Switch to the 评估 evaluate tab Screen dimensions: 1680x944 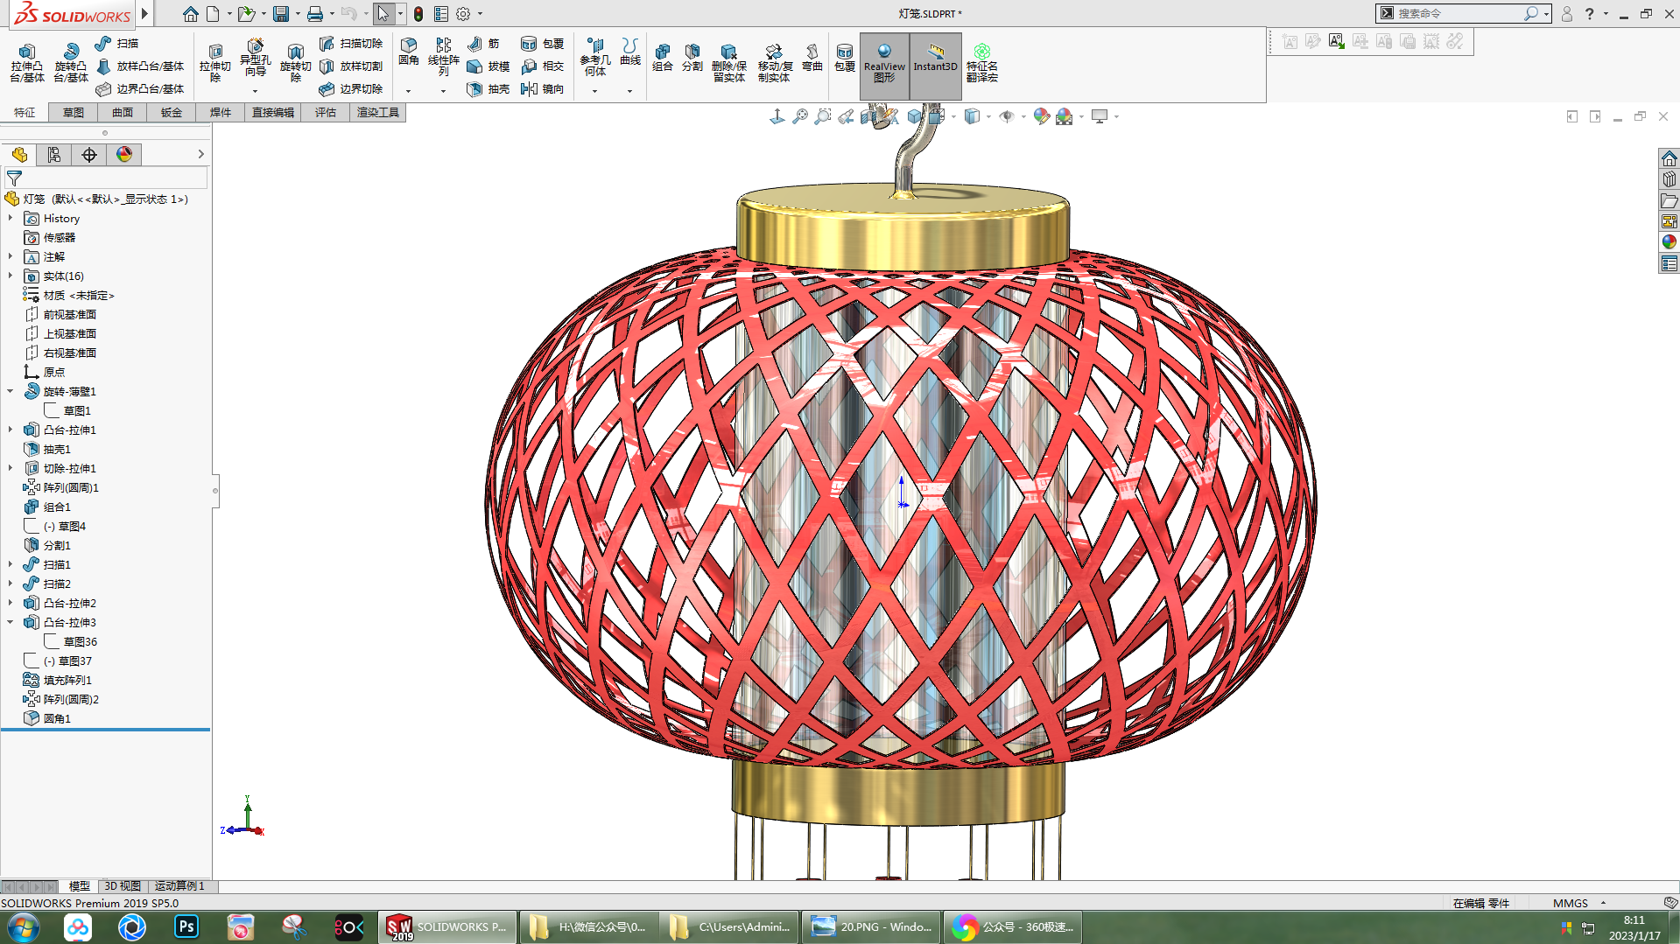pyautogui.click(x=325, y=112)
